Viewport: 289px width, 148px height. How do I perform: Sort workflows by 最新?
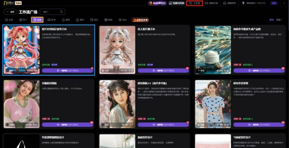pyautogui.click(x=271, y=20)
